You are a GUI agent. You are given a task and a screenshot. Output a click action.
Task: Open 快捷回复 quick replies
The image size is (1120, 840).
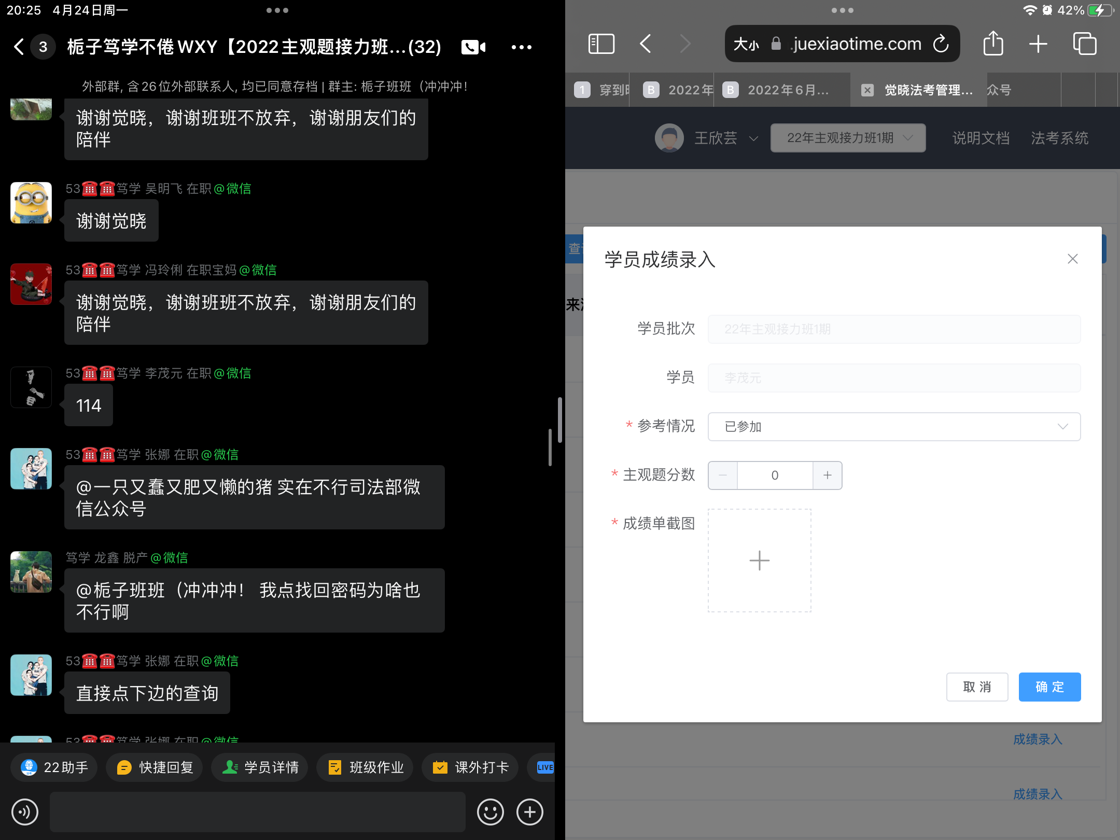pos(155,767)
